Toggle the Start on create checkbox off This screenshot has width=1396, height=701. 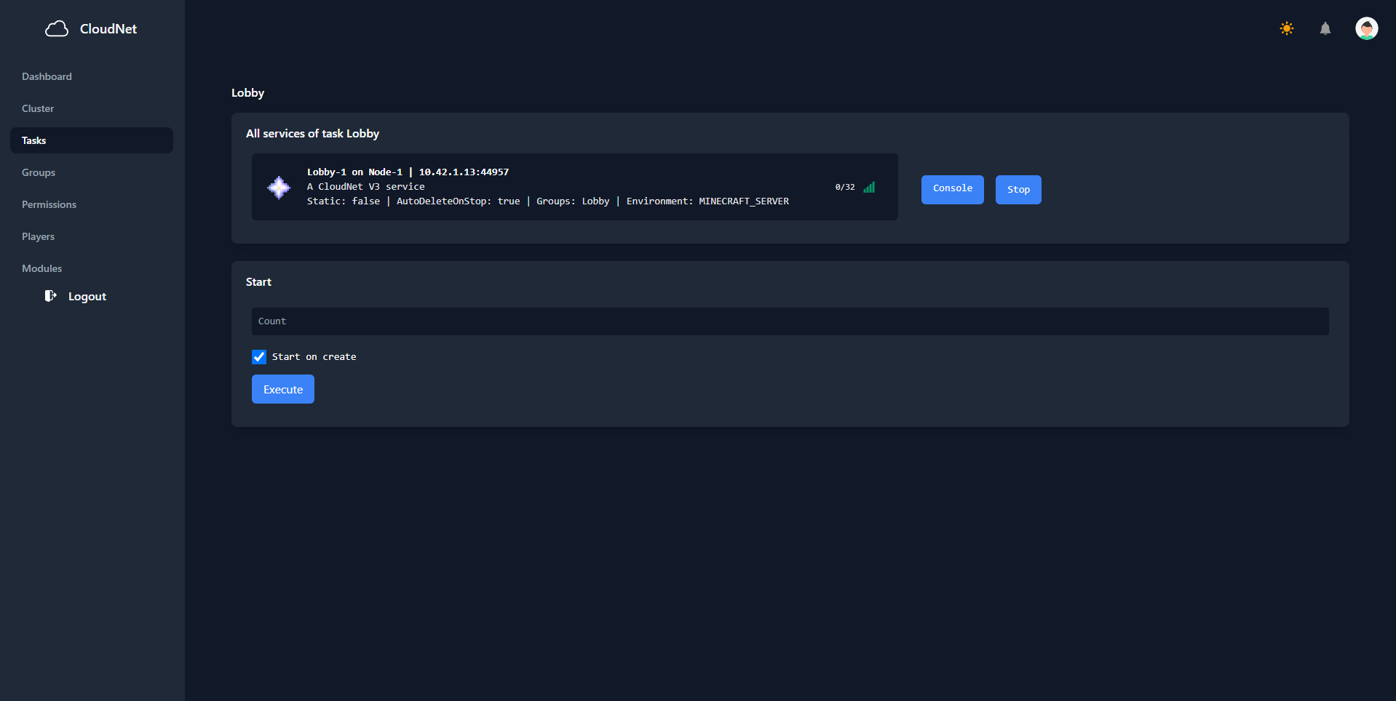[x=259, y=356]
